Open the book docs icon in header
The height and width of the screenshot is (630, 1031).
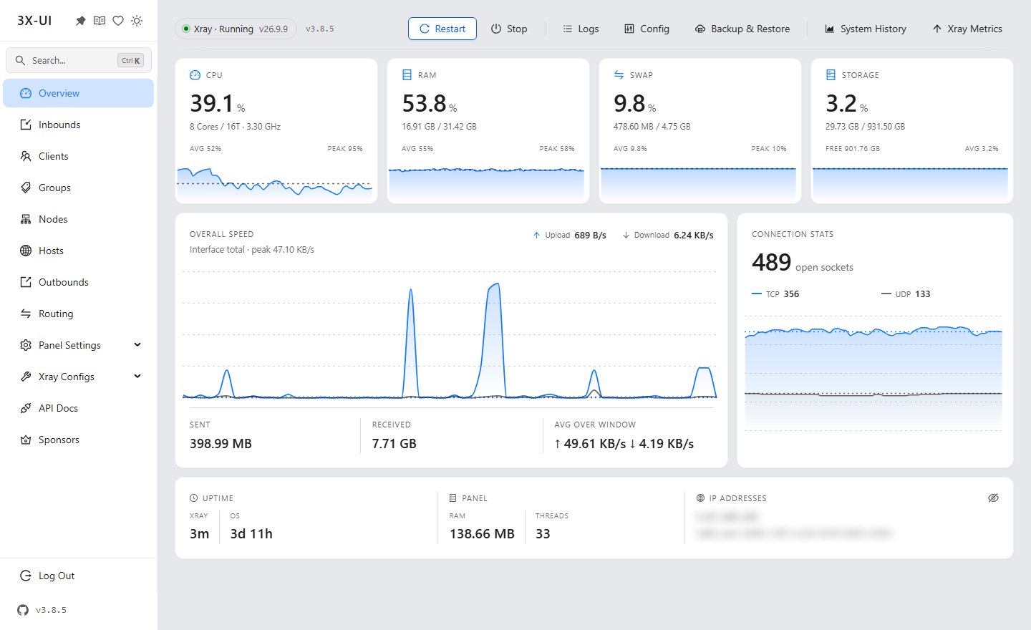pyautogui.click(x=100, y=21)
